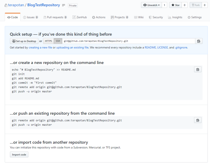210x165 pixels.
Task: Follow the creating a new file link
Action: (x=40, y=47)
